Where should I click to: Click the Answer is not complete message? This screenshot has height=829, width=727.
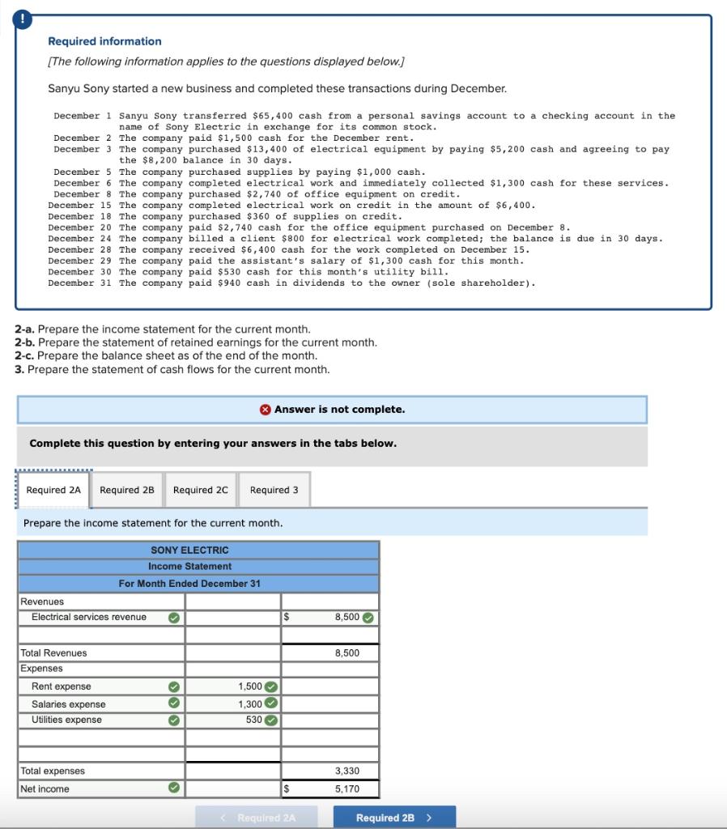[x=339, y=409]
